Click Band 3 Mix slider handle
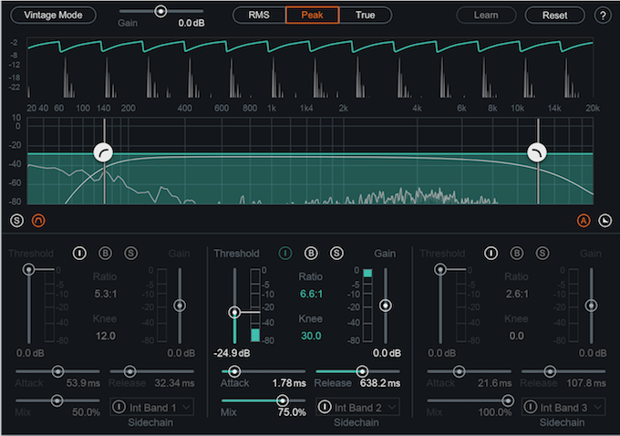The width and height of the screenshot is (620, 436). coord(508,400)
